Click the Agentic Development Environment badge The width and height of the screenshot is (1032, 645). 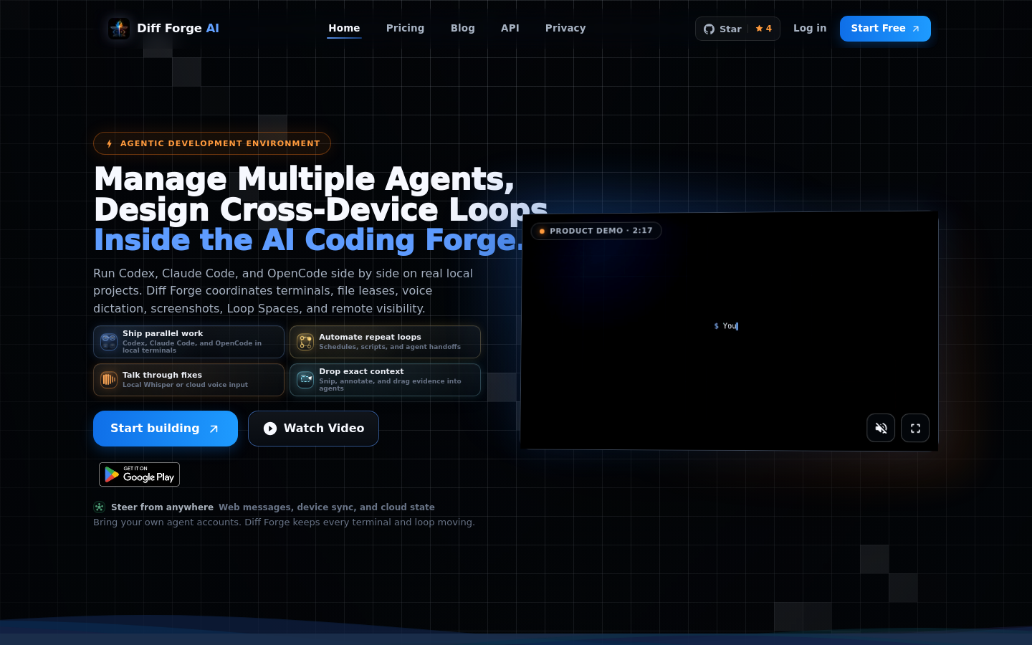click(x=212, y=143)
